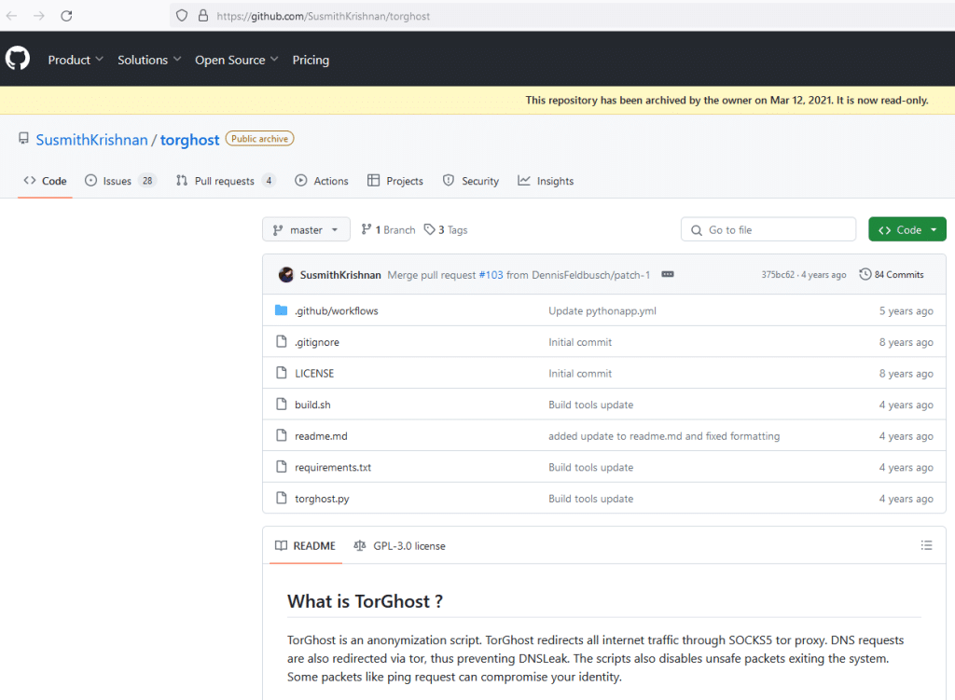Click the GitHub Octocat logo

click(x=18, y=59)
